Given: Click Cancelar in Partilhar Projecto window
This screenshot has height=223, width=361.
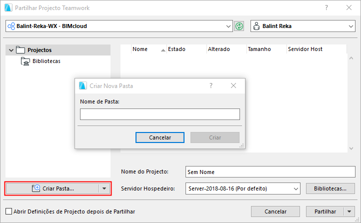Looking at the screenshot, I should (275, 211).
